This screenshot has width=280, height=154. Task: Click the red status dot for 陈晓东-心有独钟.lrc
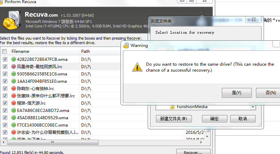pyautogui.click(x=14, y=88)
